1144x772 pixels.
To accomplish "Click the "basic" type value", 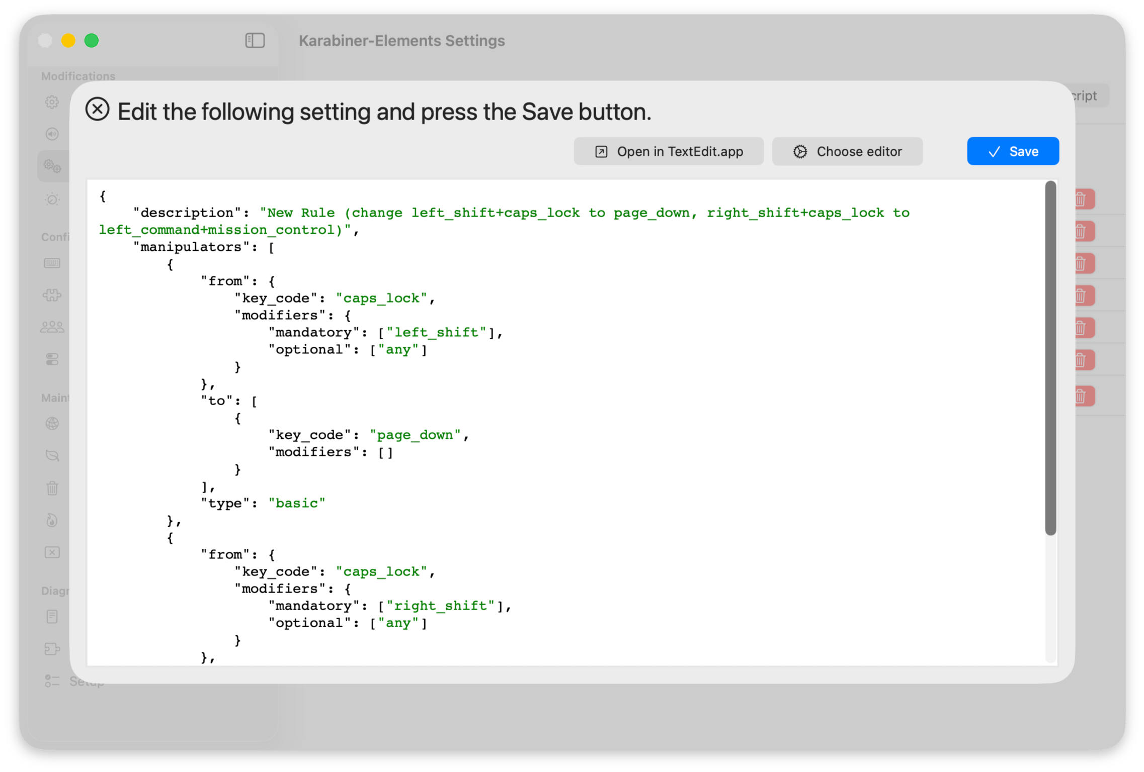I will [x=297, y=503].
